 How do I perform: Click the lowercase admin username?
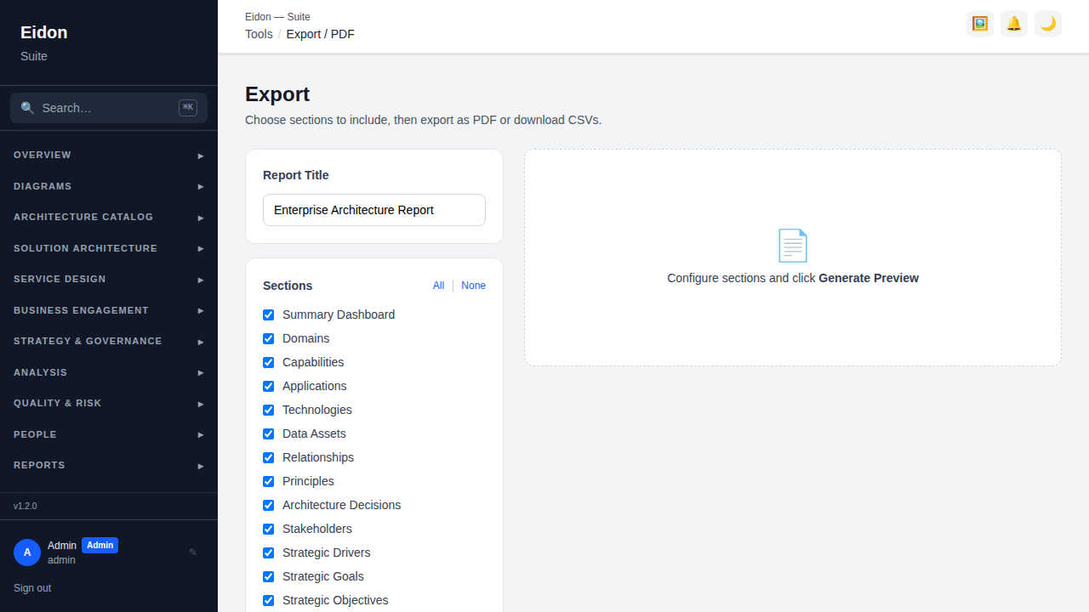point(61,560)
